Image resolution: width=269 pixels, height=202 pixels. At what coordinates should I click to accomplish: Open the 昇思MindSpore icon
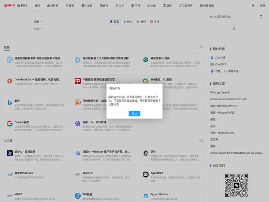pyautogui.click(x=10, y=175)
